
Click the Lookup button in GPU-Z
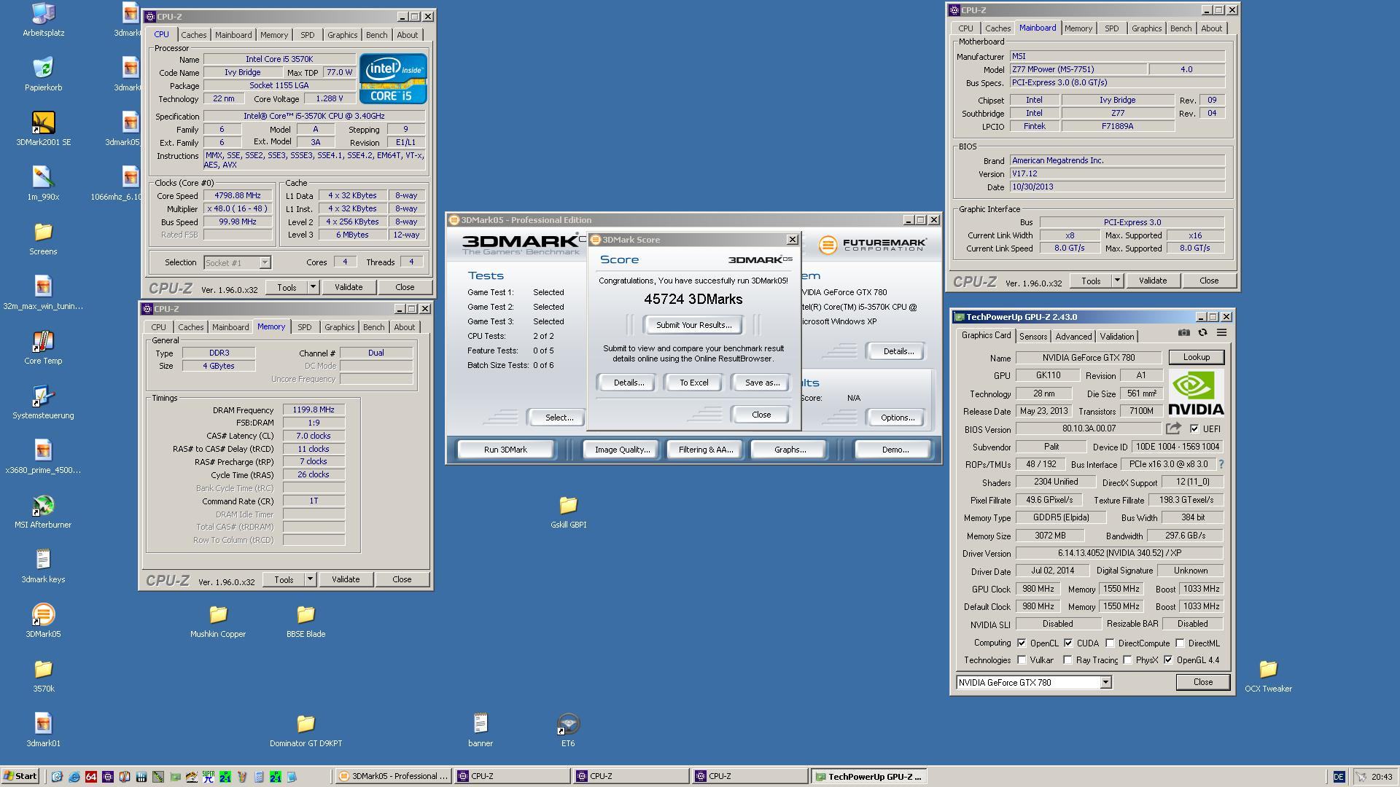1196,357
